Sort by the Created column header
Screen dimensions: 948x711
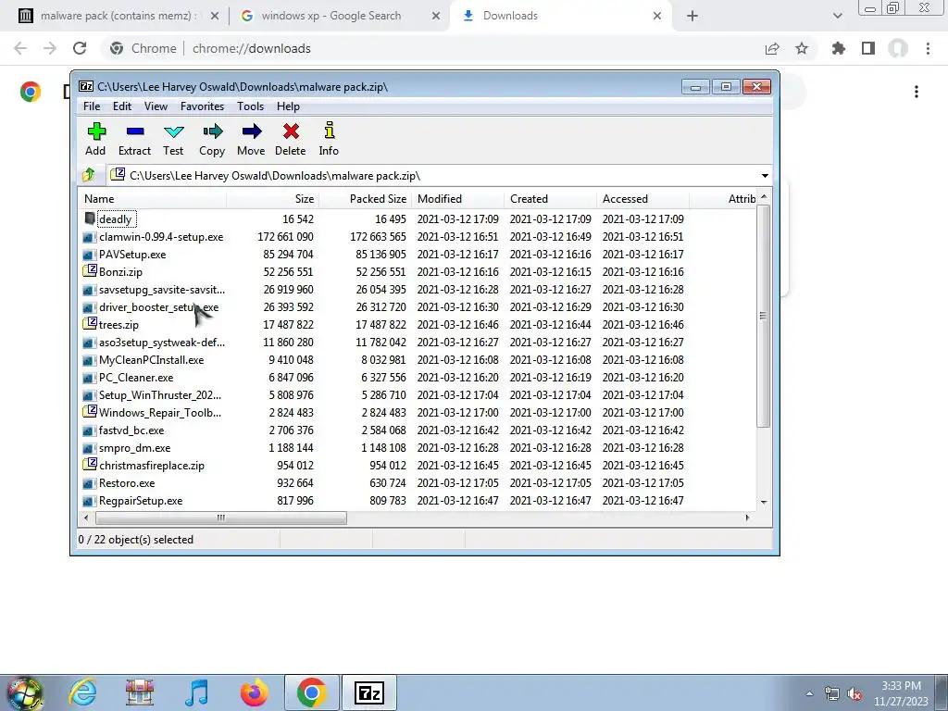[x=550, y=199]
